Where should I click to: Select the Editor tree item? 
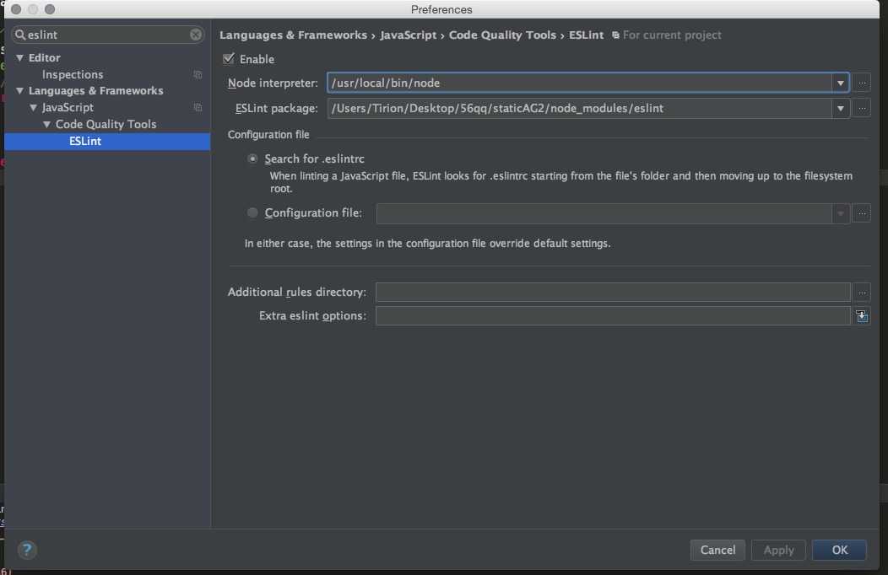(x=44, y=57)
